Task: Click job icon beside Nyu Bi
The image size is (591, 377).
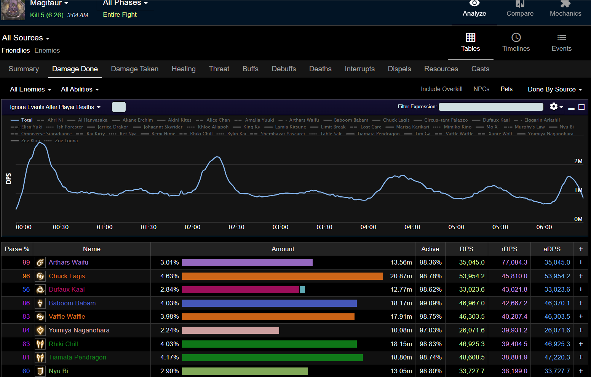Action: [40, 371]
